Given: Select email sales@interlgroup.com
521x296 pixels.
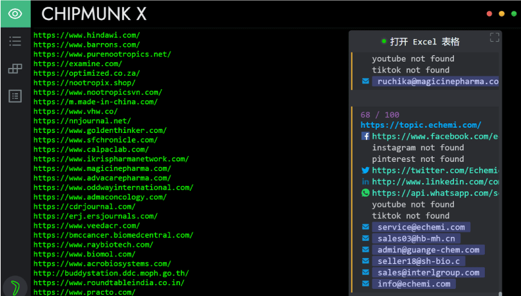Looking at the screenshot, I should pos(428,273).
